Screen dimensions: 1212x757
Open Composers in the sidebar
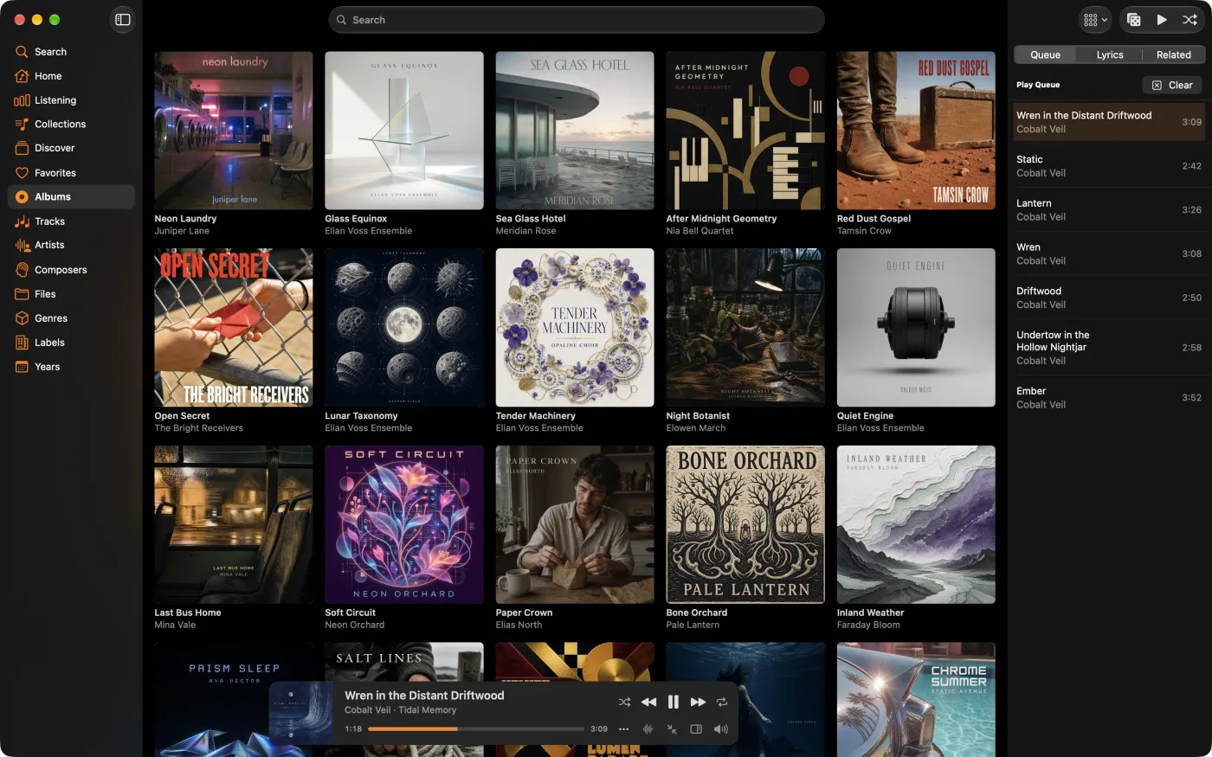(71, 270)
